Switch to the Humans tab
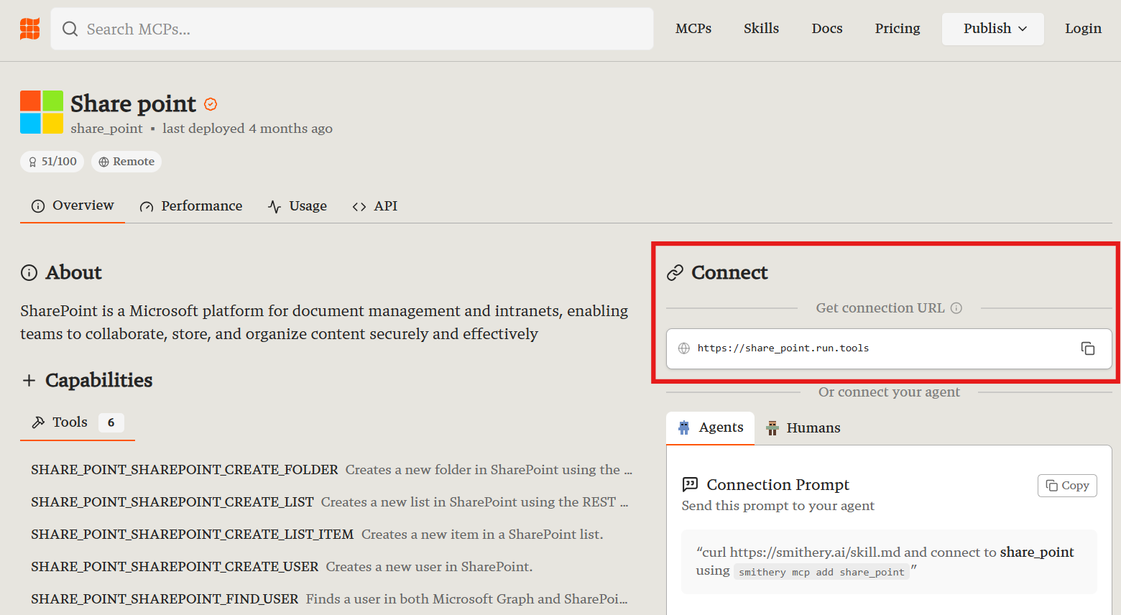The width and height of the screenshot is (1121, 615). point(803,428)
